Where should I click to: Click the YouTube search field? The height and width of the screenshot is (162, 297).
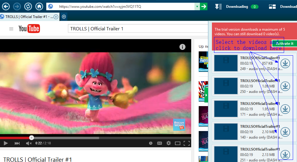click(x=138, y=29)
